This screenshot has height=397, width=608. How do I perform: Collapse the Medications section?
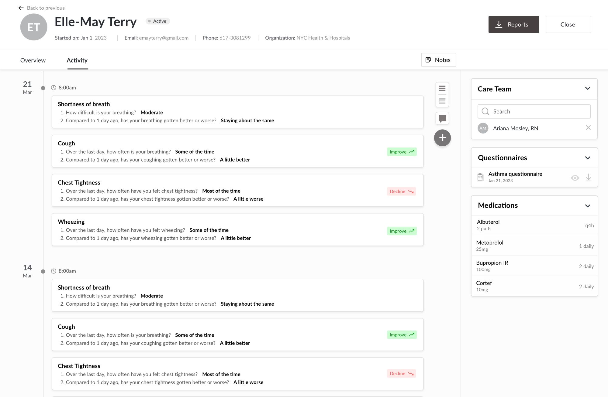coord(587,205)
